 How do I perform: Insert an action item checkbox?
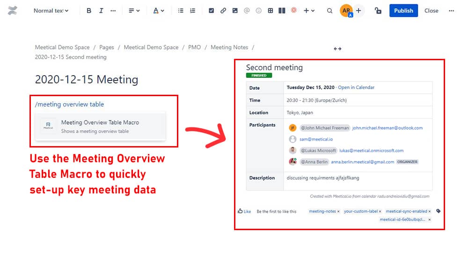click(212, 11)
